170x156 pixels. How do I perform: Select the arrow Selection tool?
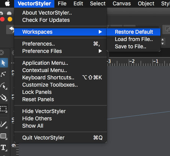[x=4, y=63]
